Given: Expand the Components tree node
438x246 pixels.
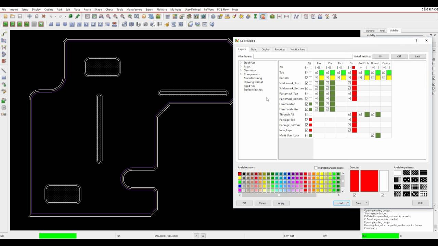Looking at the screenshot, I should click(241, 74).
